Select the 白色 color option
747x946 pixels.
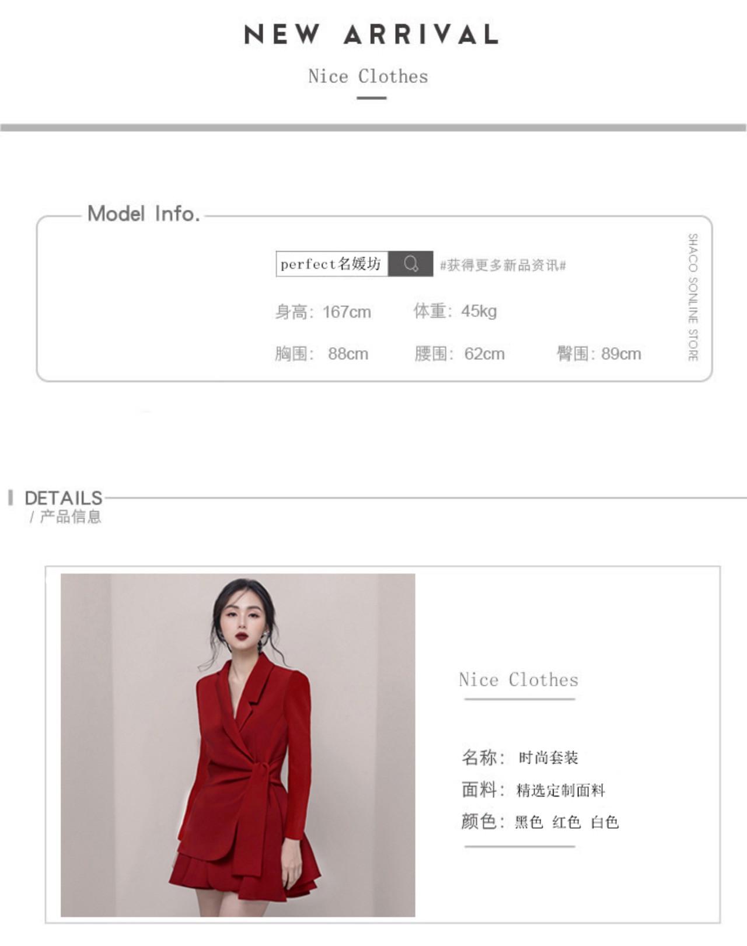tap(605, 822)
